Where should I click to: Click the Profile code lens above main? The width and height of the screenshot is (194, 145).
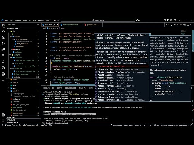64,56
